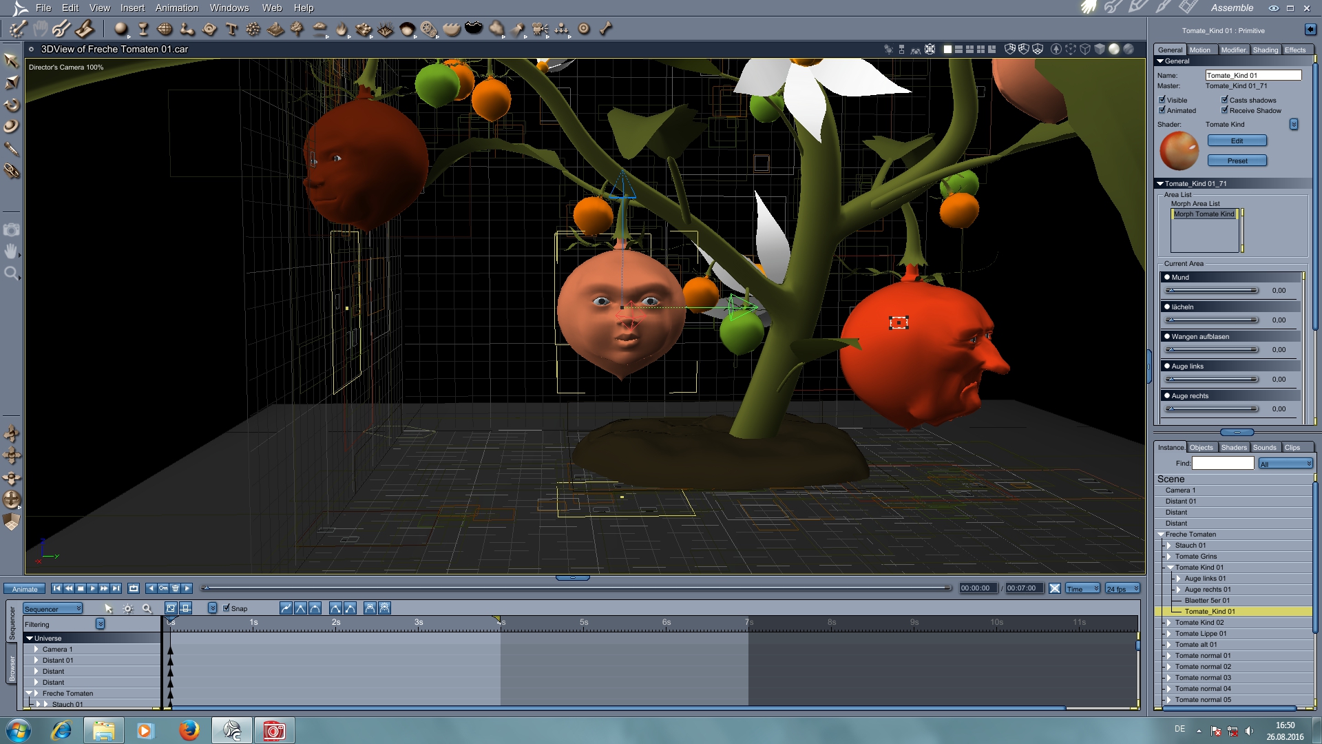Image resolution: width=1322 pixels, height=744 pixels.
Task: Adjust the Mund morph slider
Action: [1212, 291]
